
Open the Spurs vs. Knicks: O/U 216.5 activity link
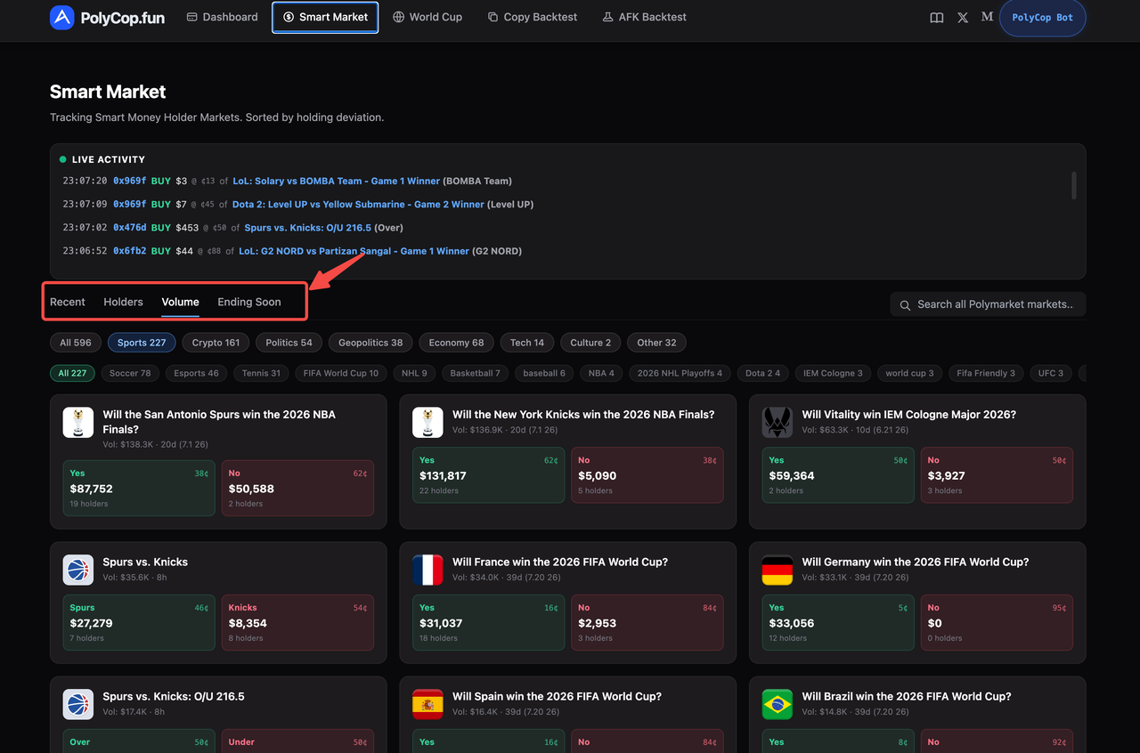click(307, 228)
